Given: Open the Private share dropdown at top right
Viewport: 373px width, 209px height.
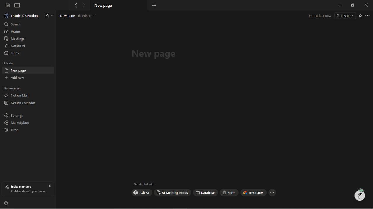Looking at the screenshot, I should pyautogui.click(x=345, y=16).
